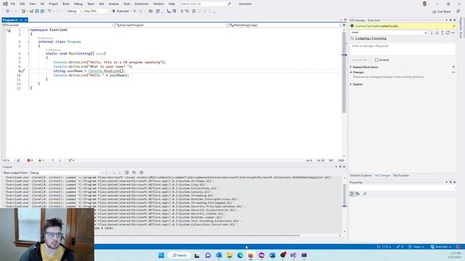
Task: Open the Windows Start button
Action: click(161, 255)
